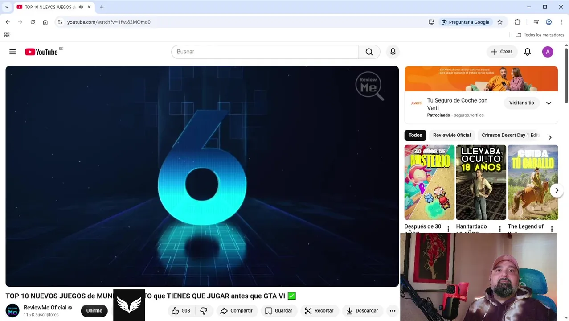Open 'Todos los marcadores' folder
Image resolution: width=569 pixels, height=321 pixels.
click(x=540, y=35)
